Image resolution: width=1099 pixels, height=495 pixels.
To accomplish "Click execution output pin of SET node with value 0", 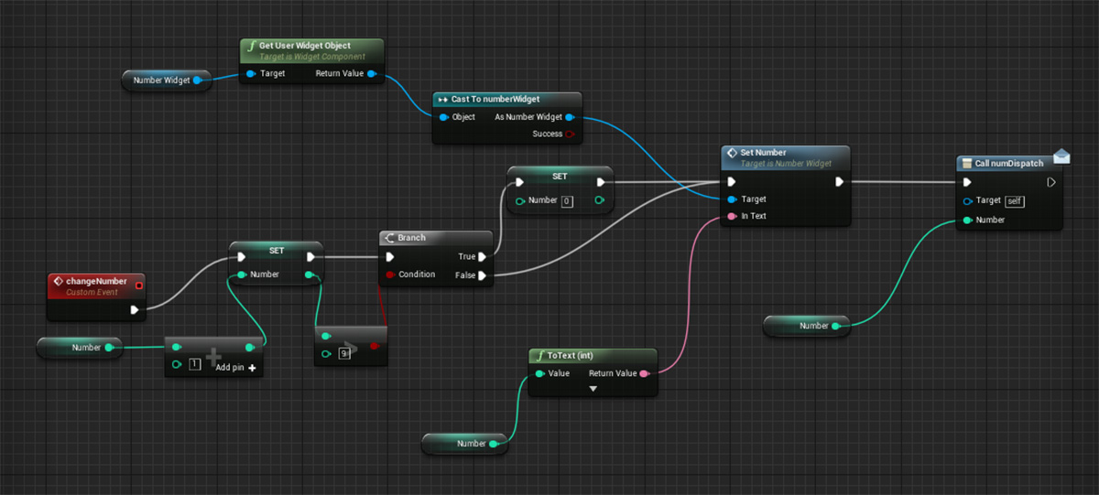I will pos(601,182).
